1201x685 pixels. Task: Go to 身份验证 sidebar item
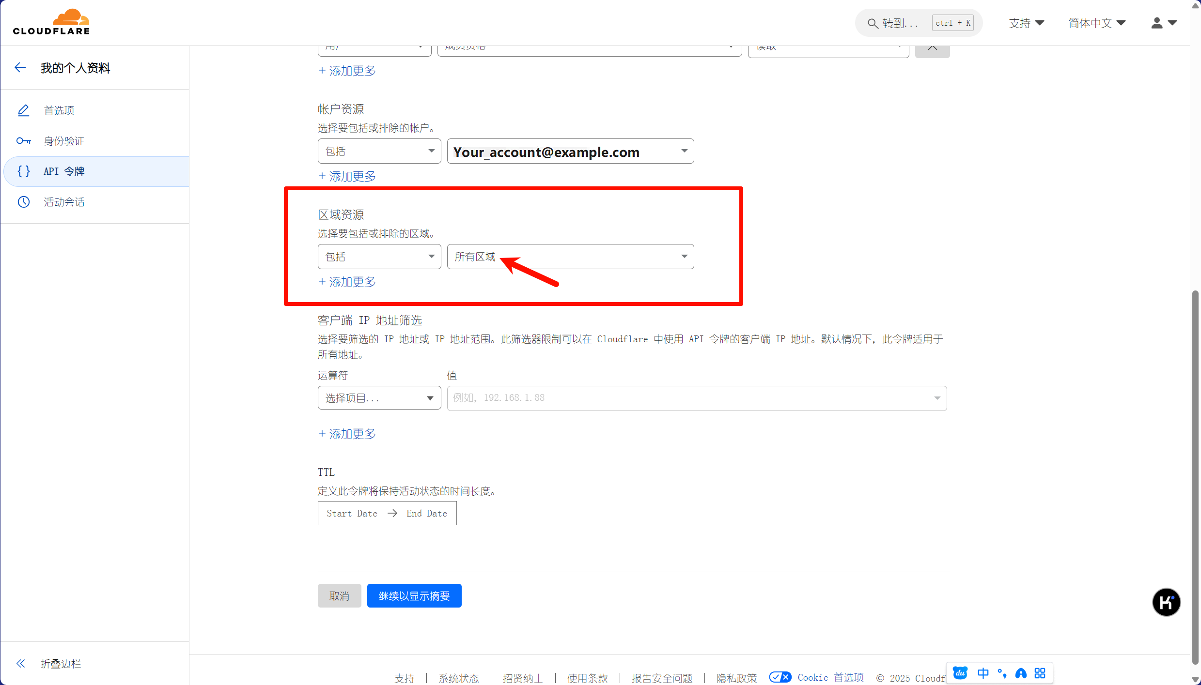tap(64, 141)
